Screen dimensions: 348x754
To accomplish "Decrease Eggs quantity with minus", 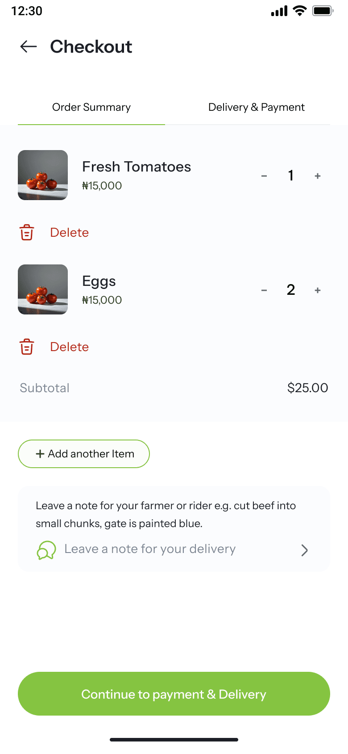I will 264,290.
